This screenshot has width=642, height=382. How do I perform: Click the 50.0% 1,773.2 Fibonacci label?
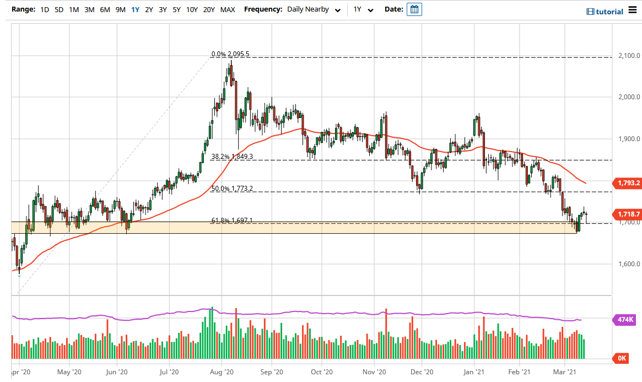(232, 189)
